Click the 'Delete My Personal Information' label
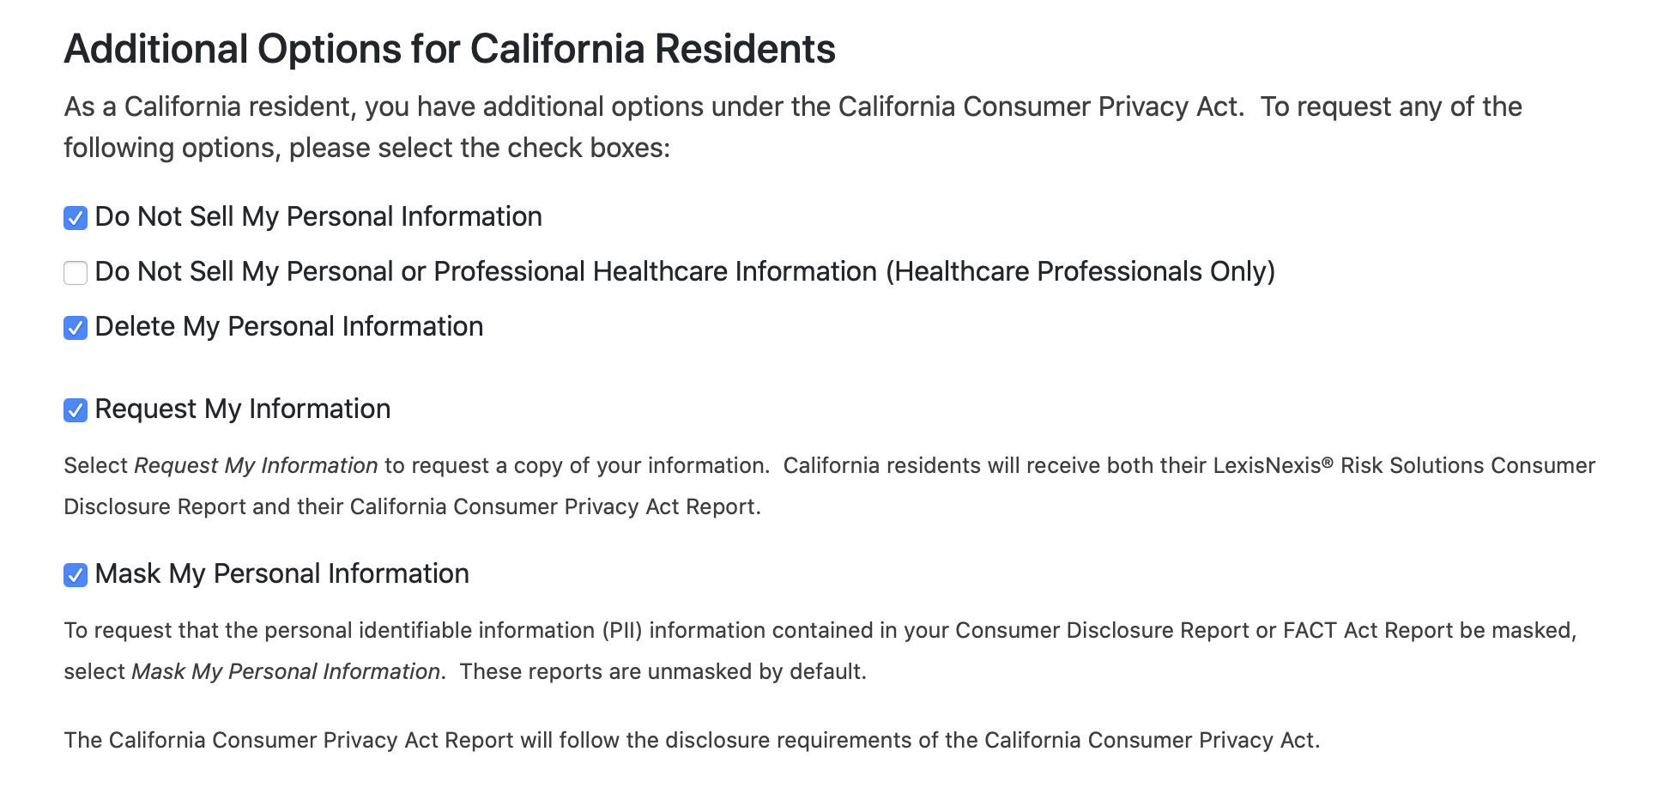The height and width of the screenshot is (800, 1658). (288, 326)
